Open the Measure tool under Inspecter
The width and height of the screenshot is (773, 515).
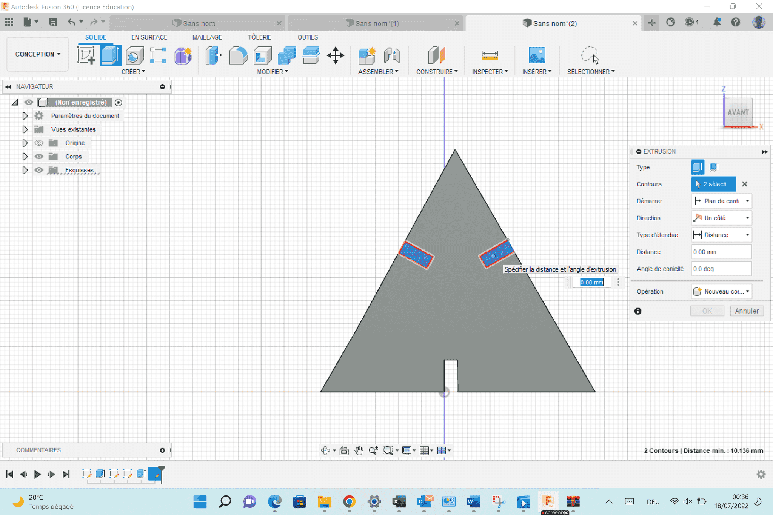click(x=490, y=55)
